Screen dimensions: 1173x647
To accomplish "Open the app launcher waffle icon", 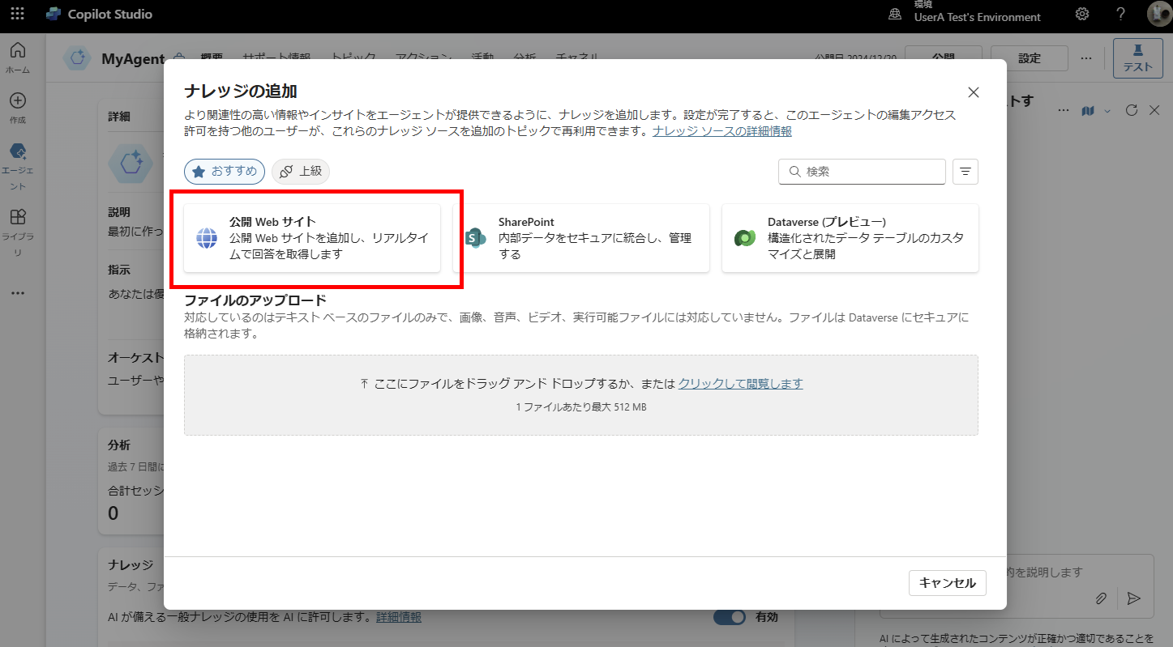I will click(17, 15).
